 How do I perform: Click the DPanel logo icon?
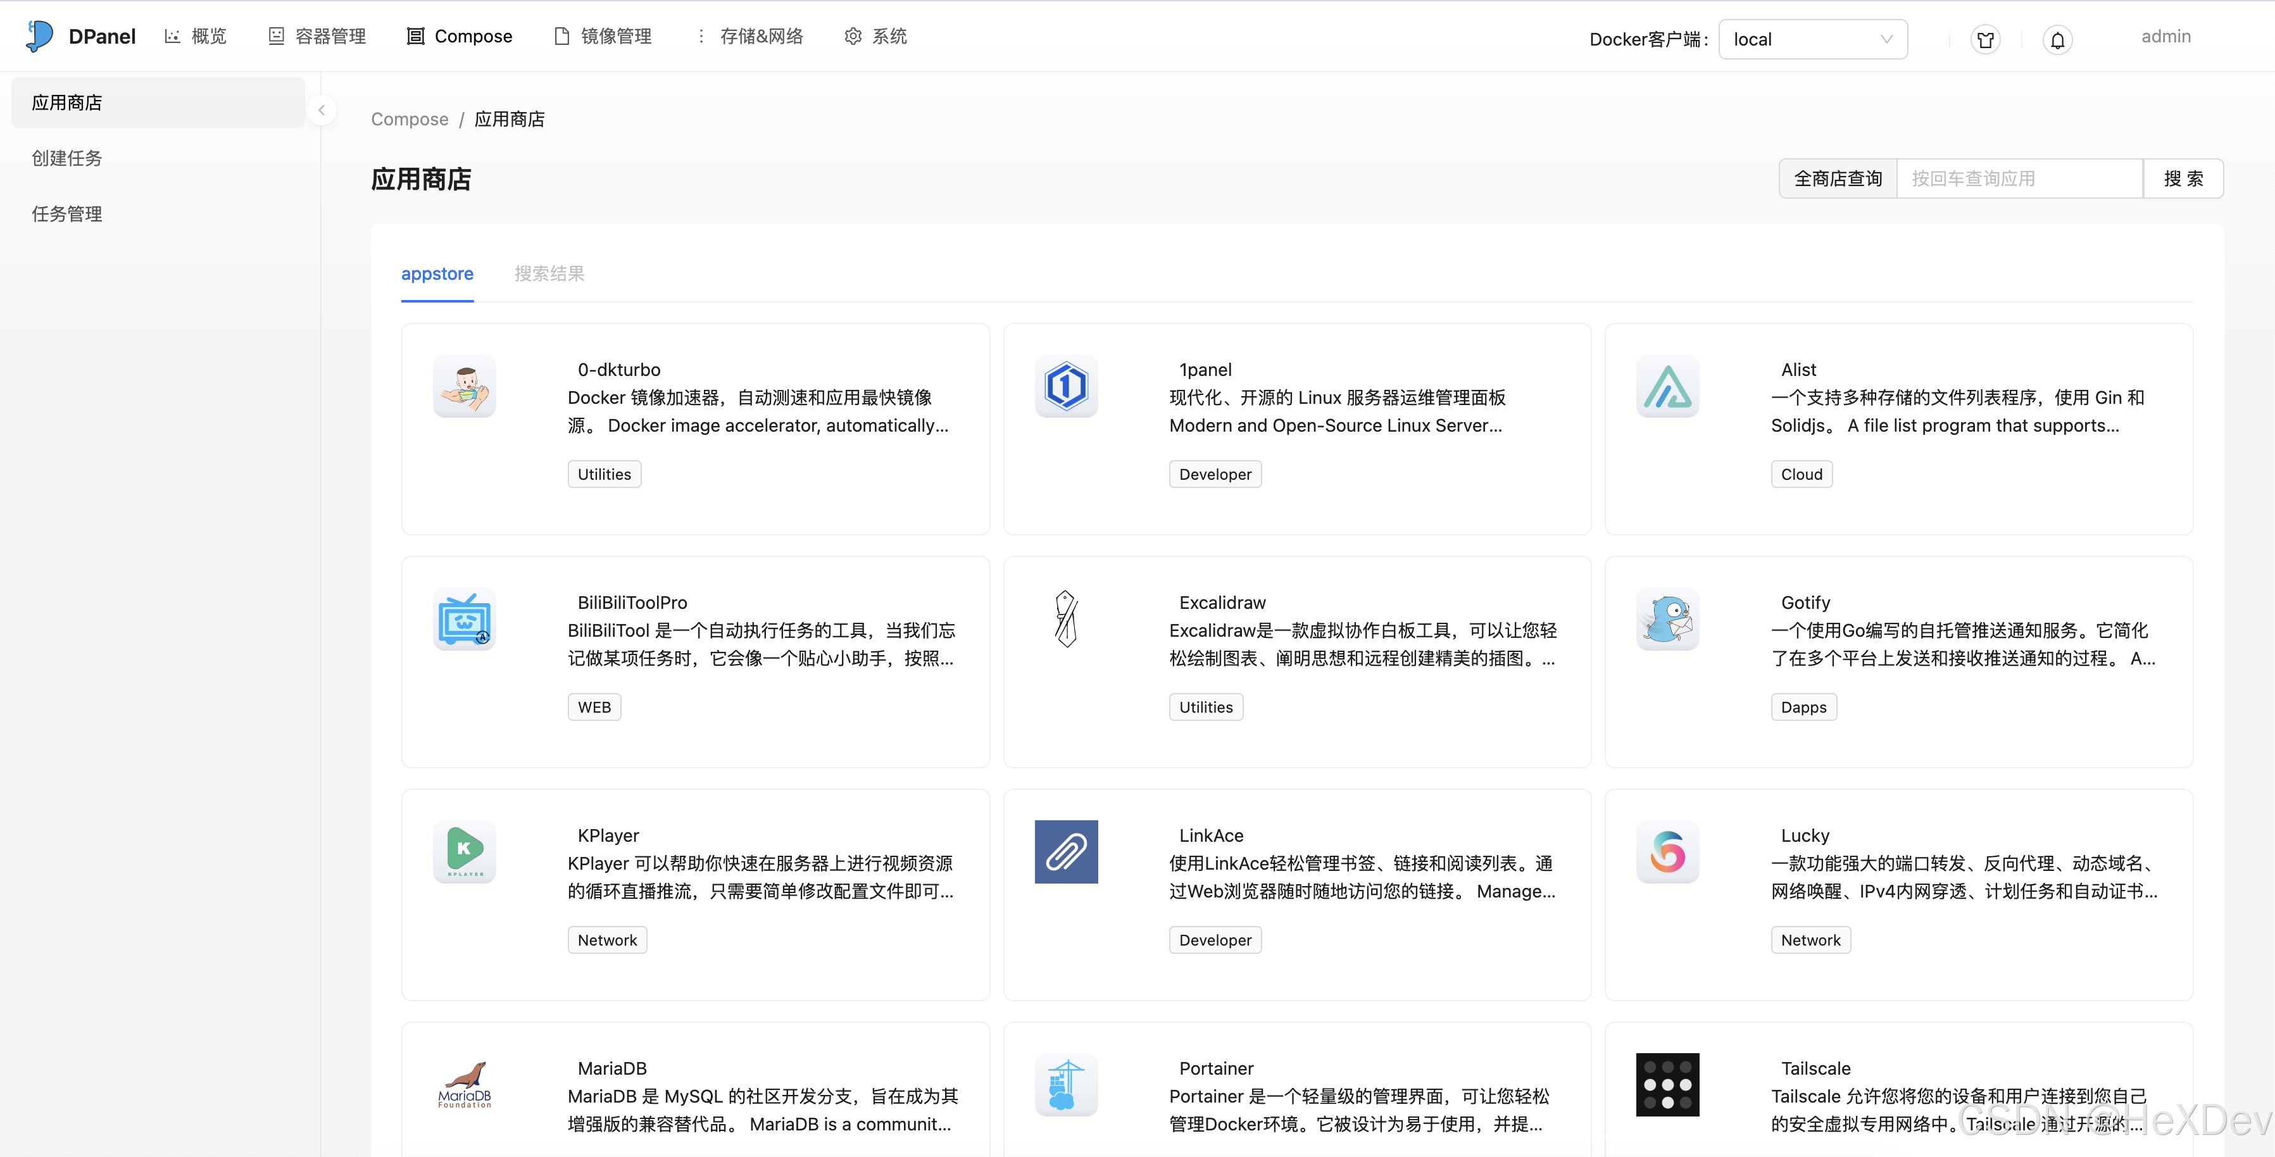click(40, 36)
